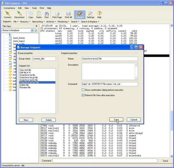The width and height of the screenshot is (174, 168).
Task: Click the Save button
Action: pos(116,119)
